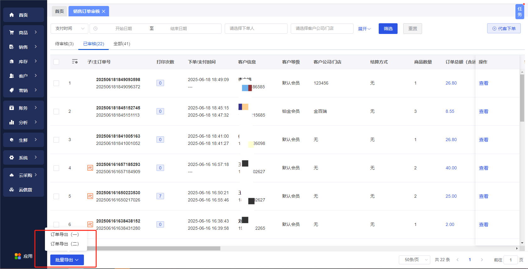Open the column settings icon in table header
528x269 pixels.
pos(75,62)
